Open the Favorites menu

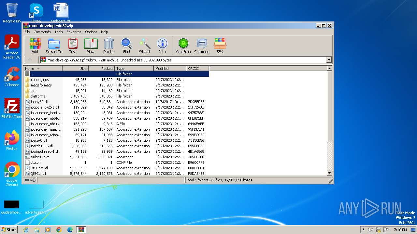click(x=74, y=32)
